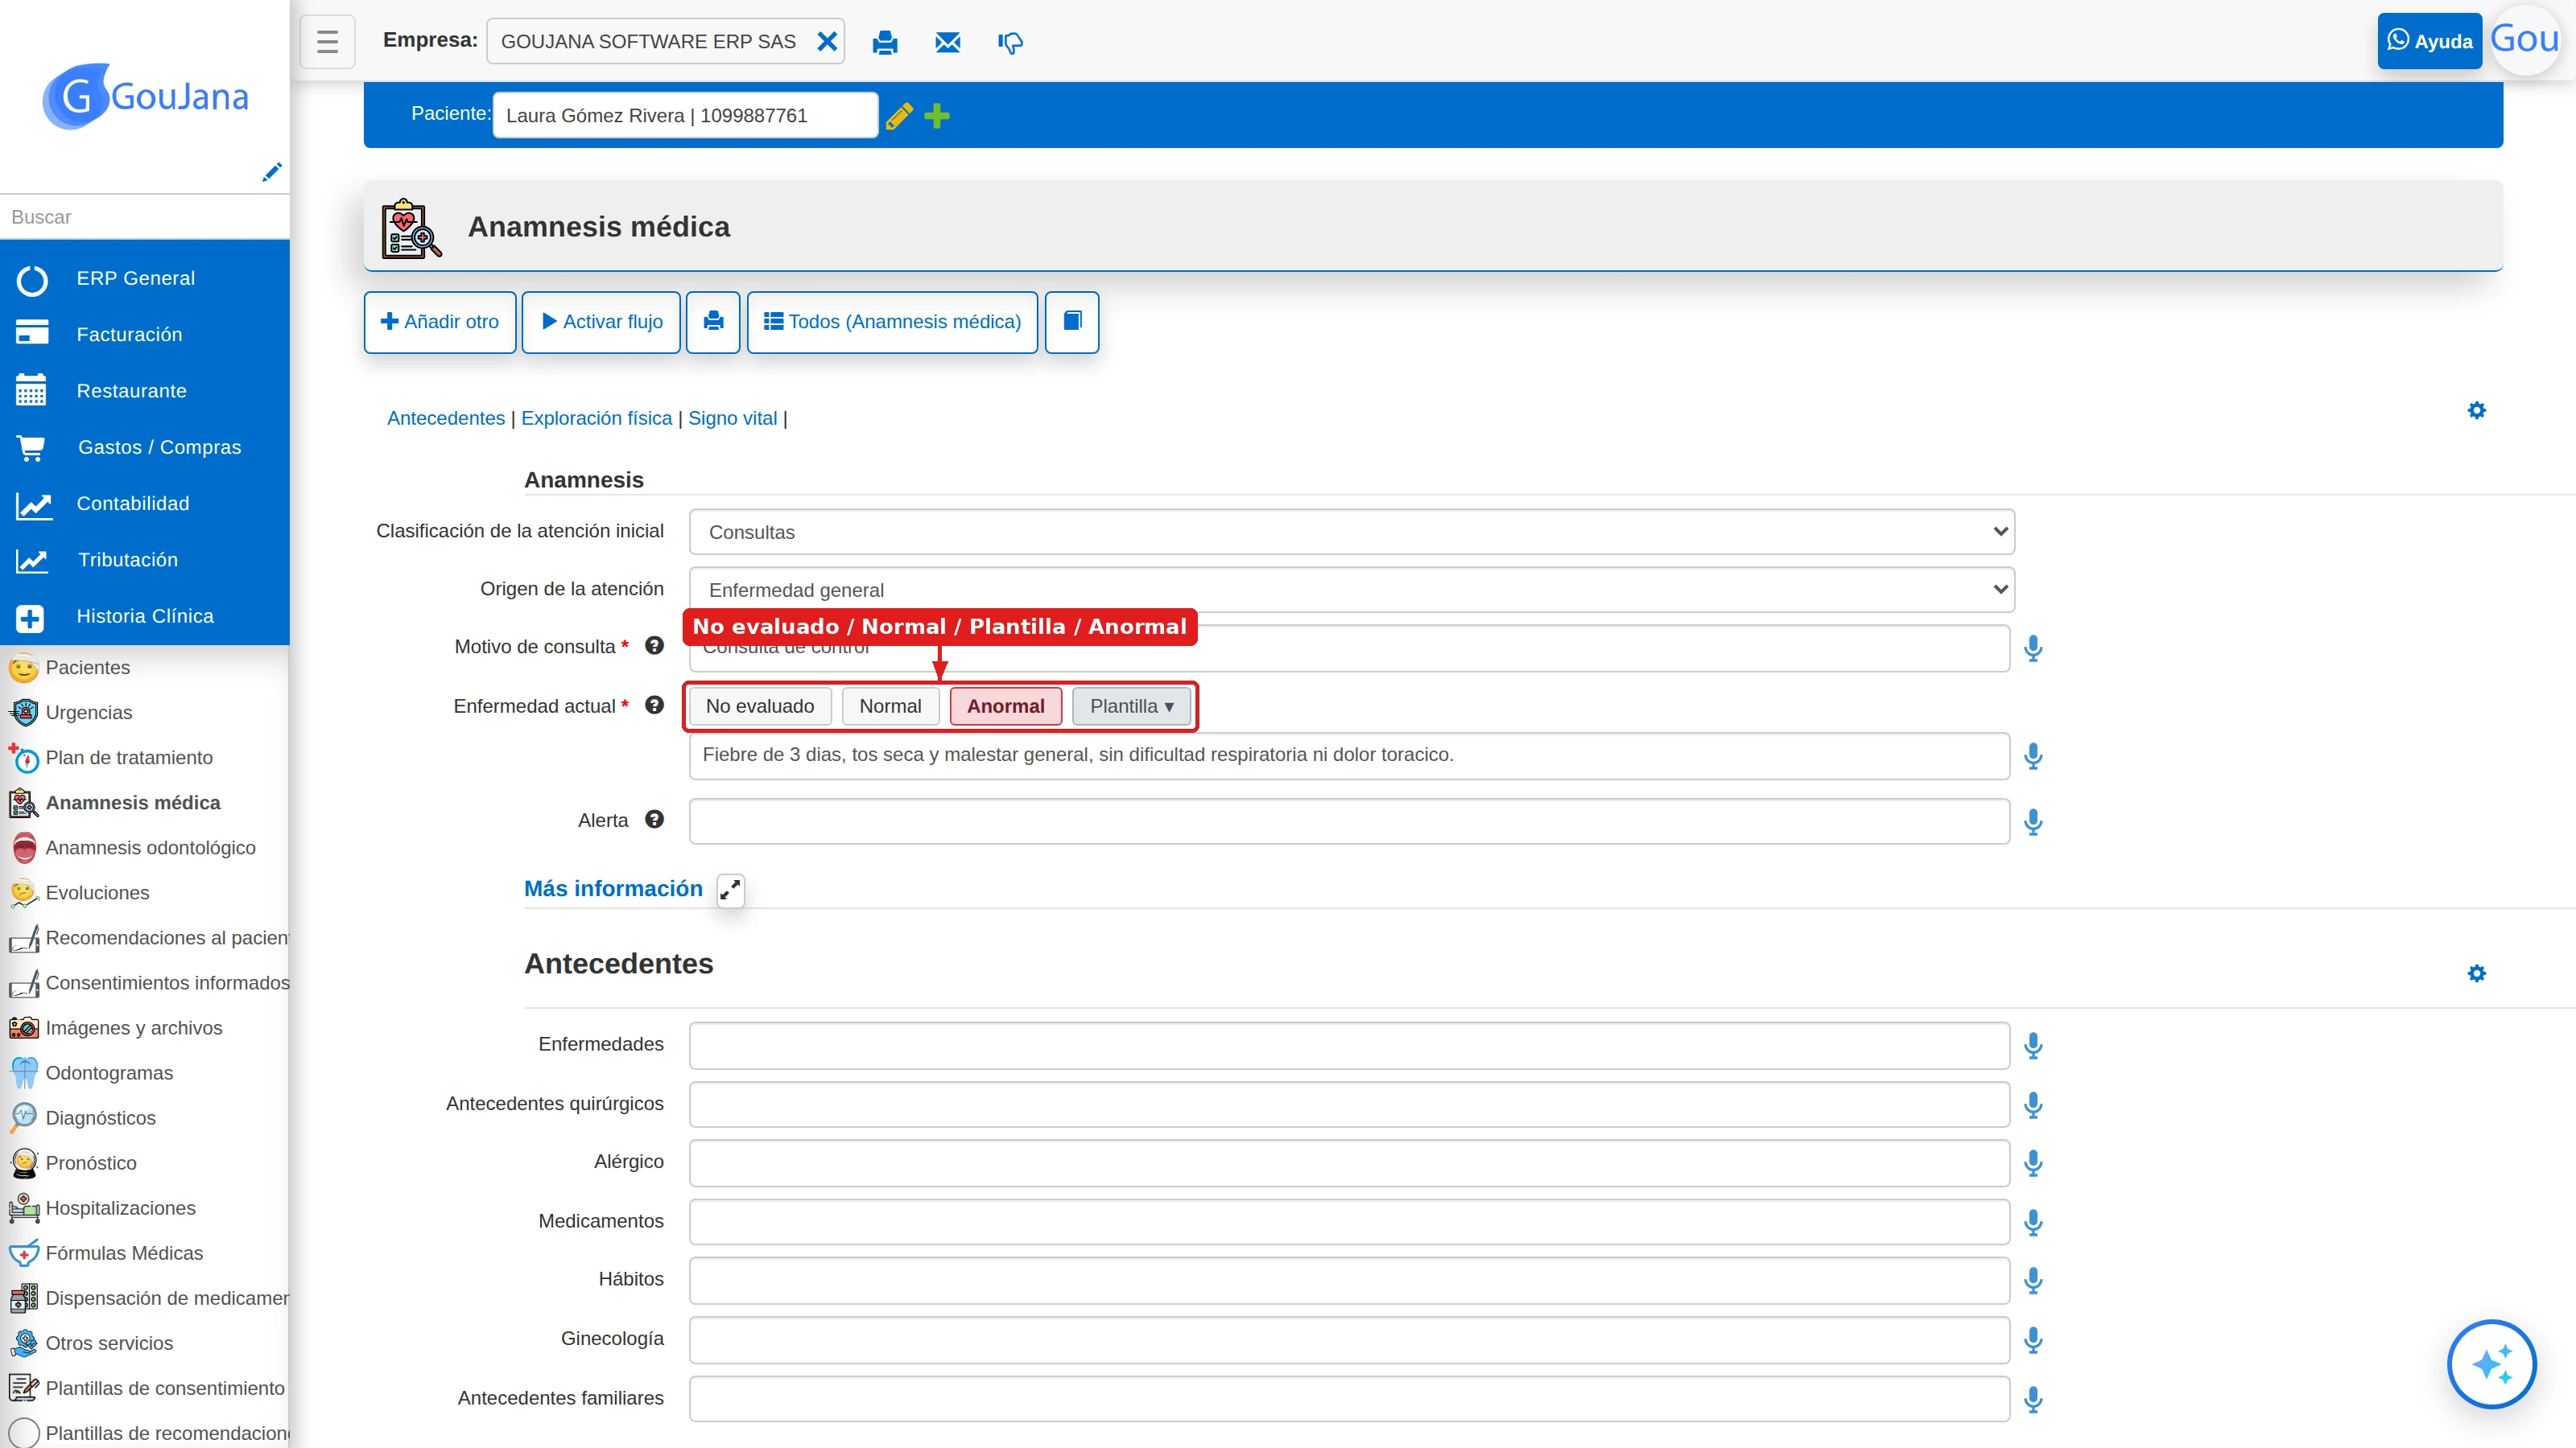Viewport: 2576px width, 1448px height.
Task: Click the top bar print icon
Action: [885, 42]
